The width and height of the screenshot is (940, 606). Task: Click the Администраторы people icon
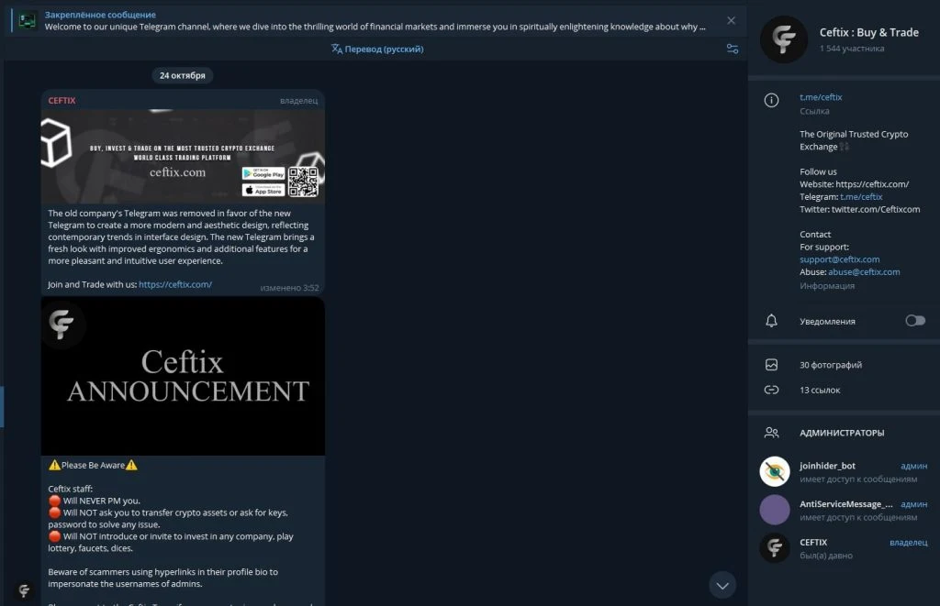pyautogui.click(x=771, y=433)
